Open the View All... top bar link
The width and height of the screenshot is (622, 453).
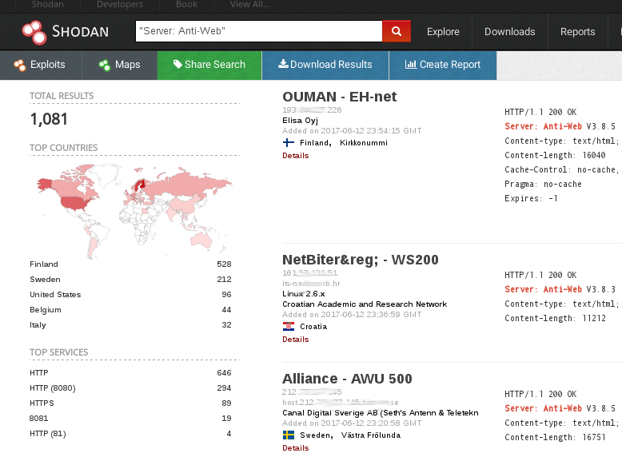pos(250,4)
